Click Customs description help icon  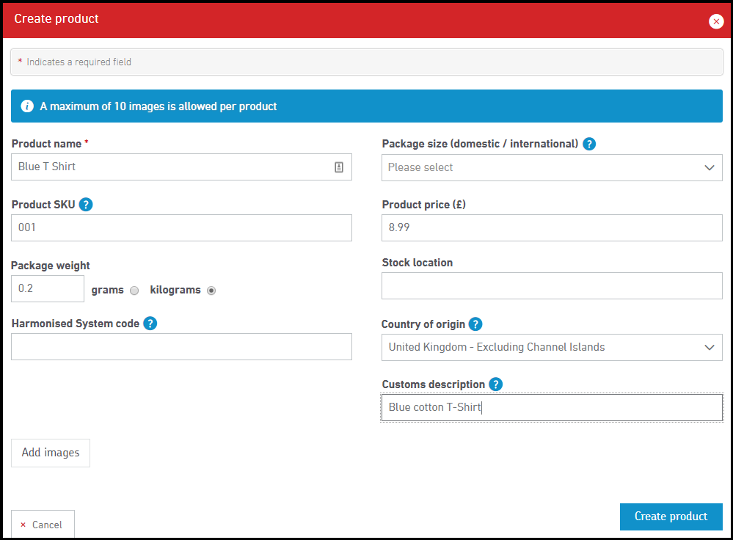tap(496, 384)
